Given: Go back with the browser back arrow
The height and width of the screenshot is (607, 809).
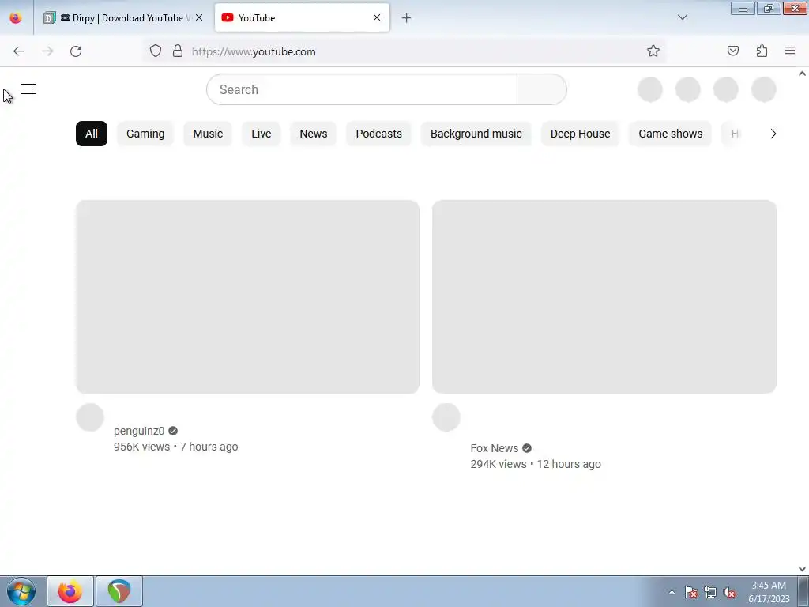Looking at the screenshot, I should coord(19,51).
